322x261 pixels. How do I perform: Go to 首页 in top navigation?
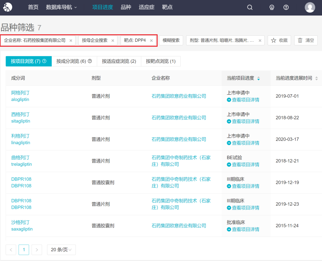click(33, 7)
